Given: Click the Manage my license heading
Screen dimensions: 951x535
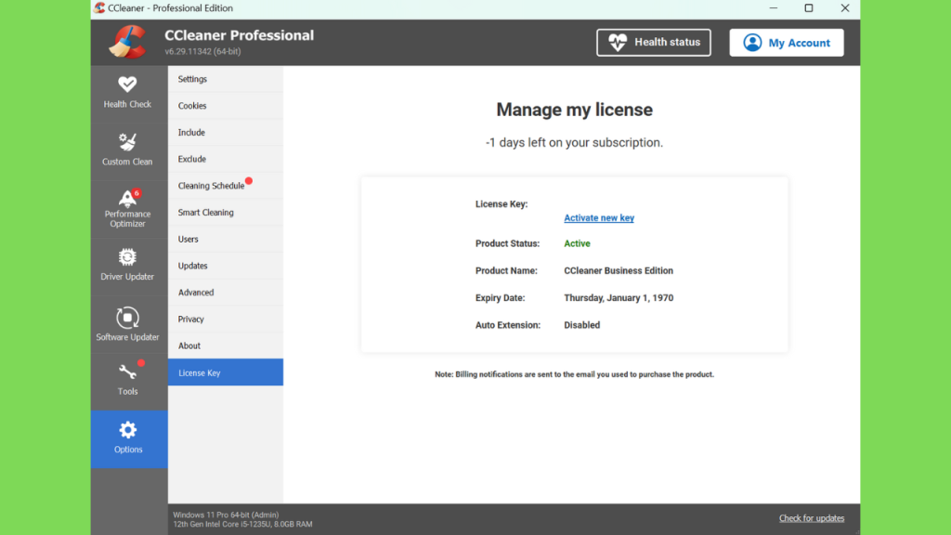Looking at the screenshot, I should click(574, 110).
